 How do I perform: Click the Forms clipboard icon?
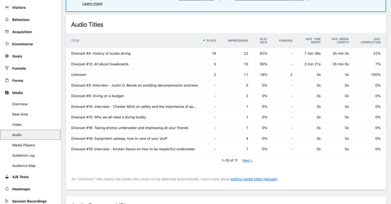pyautogui.click(x=6, y=81)
